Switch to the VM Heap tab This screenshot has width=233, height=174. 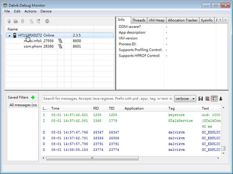(x=157, y=20)
